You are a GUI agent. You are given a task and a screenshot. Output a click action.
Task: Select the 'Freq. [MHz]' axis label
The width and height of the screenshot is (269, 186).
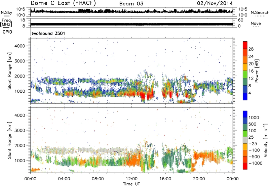point(6,23)
